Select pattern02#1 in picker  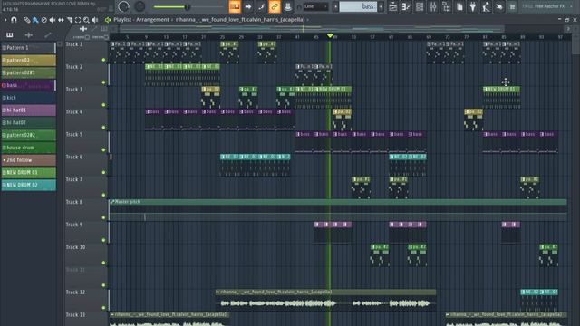(28, 72)
